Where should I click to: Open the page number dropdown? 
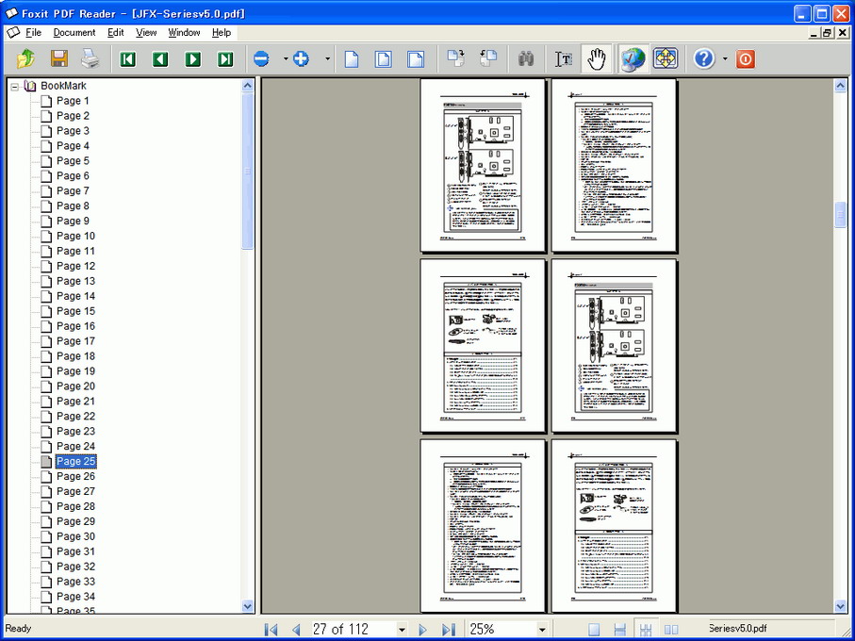pos(402,630)
